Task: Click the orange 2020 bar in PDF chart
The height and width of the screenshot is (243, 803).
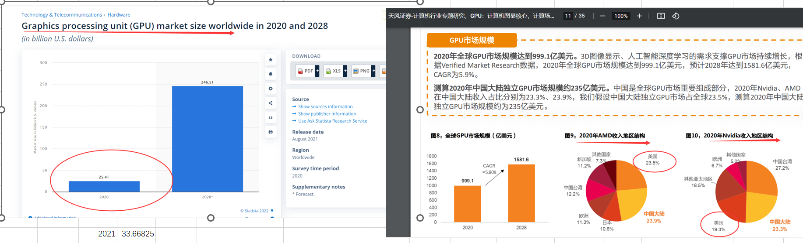Action: pyautogui.click(x=468, y=204)
